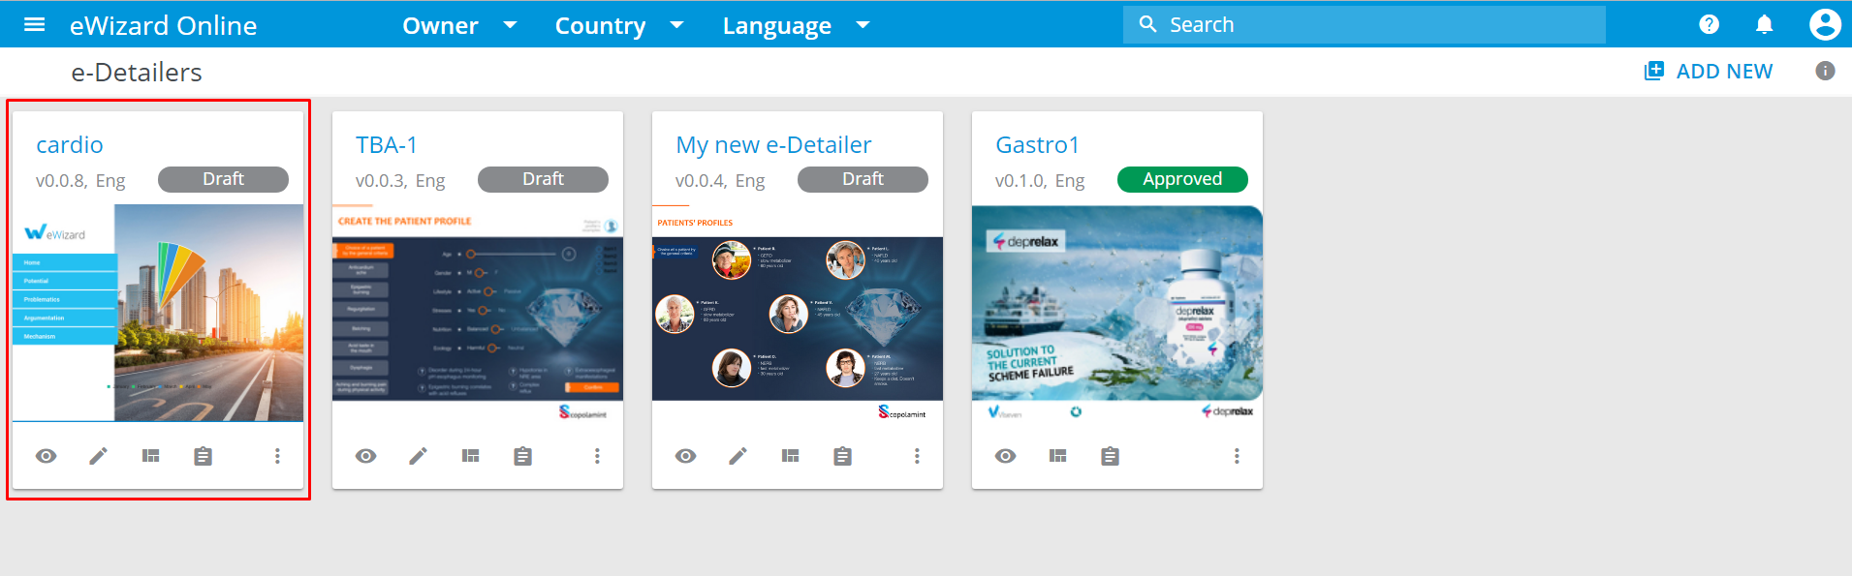Click into the Search field
1852x576 pixels.
tap(1376, 25)
